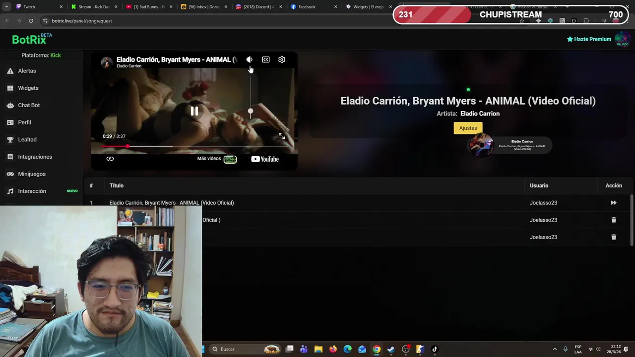Click the now-playing disc thumbnail

pos(481,145)
